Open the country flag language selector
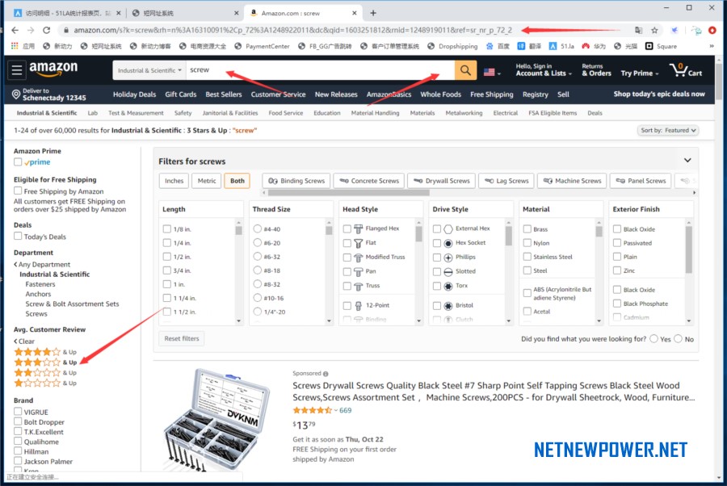The width and height of the screenshot is (727, 486). (x=492, y=73)
